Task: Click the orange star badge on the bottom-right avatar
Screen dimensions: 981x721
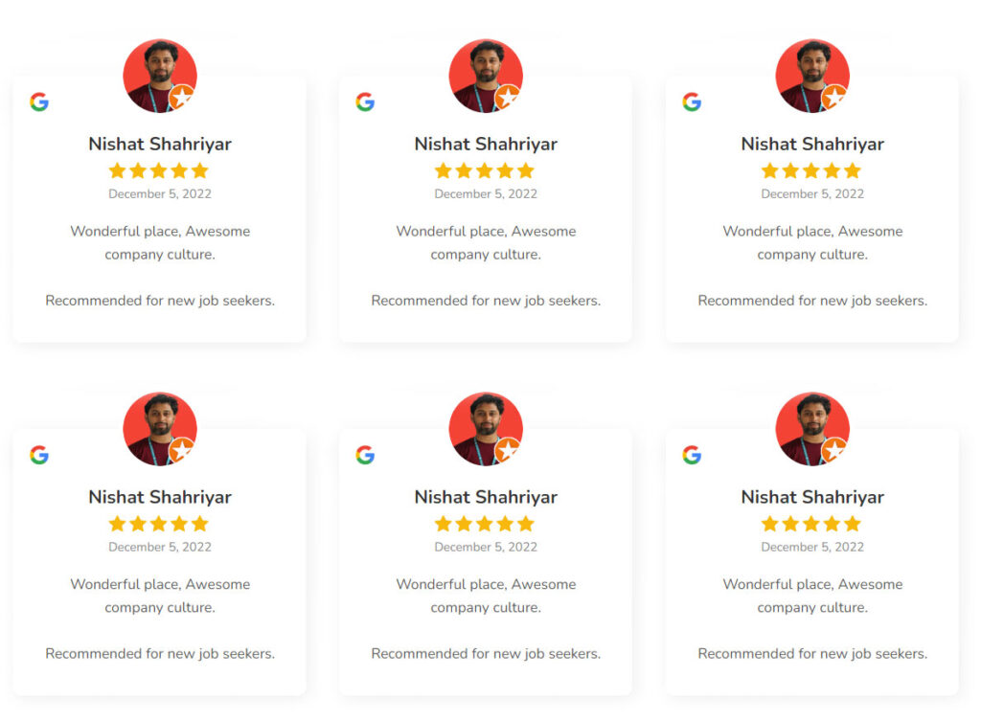Action: (x=834, y=451)
